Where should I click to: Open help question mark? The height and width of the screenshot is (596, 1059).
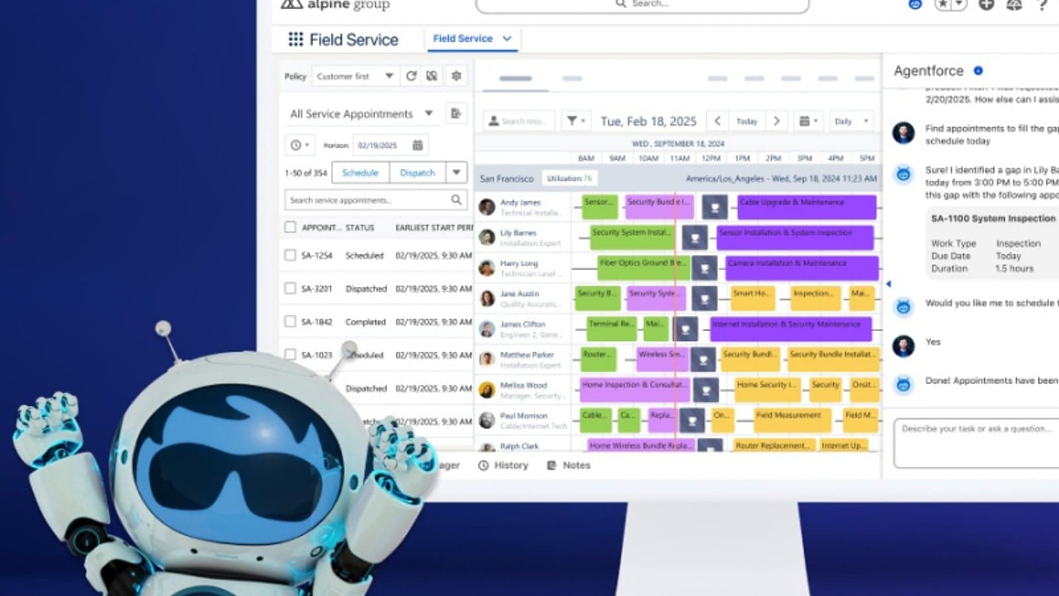coord(1042,4)
